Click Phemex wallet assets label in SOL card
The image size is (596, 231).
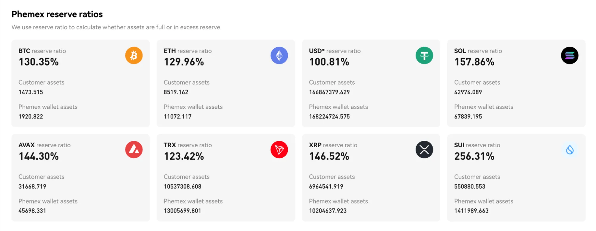click(x=484, y=107)
